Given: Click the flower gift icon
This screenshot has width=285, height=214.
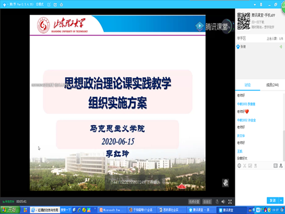Looking at the screenshot, I should click(255, 165).
